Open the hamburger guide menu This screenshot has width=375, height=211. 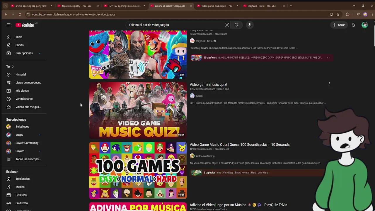(x=8, y=25)
